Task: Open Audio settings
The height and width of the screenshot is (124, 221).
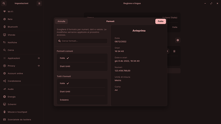Action: (21, 89)
